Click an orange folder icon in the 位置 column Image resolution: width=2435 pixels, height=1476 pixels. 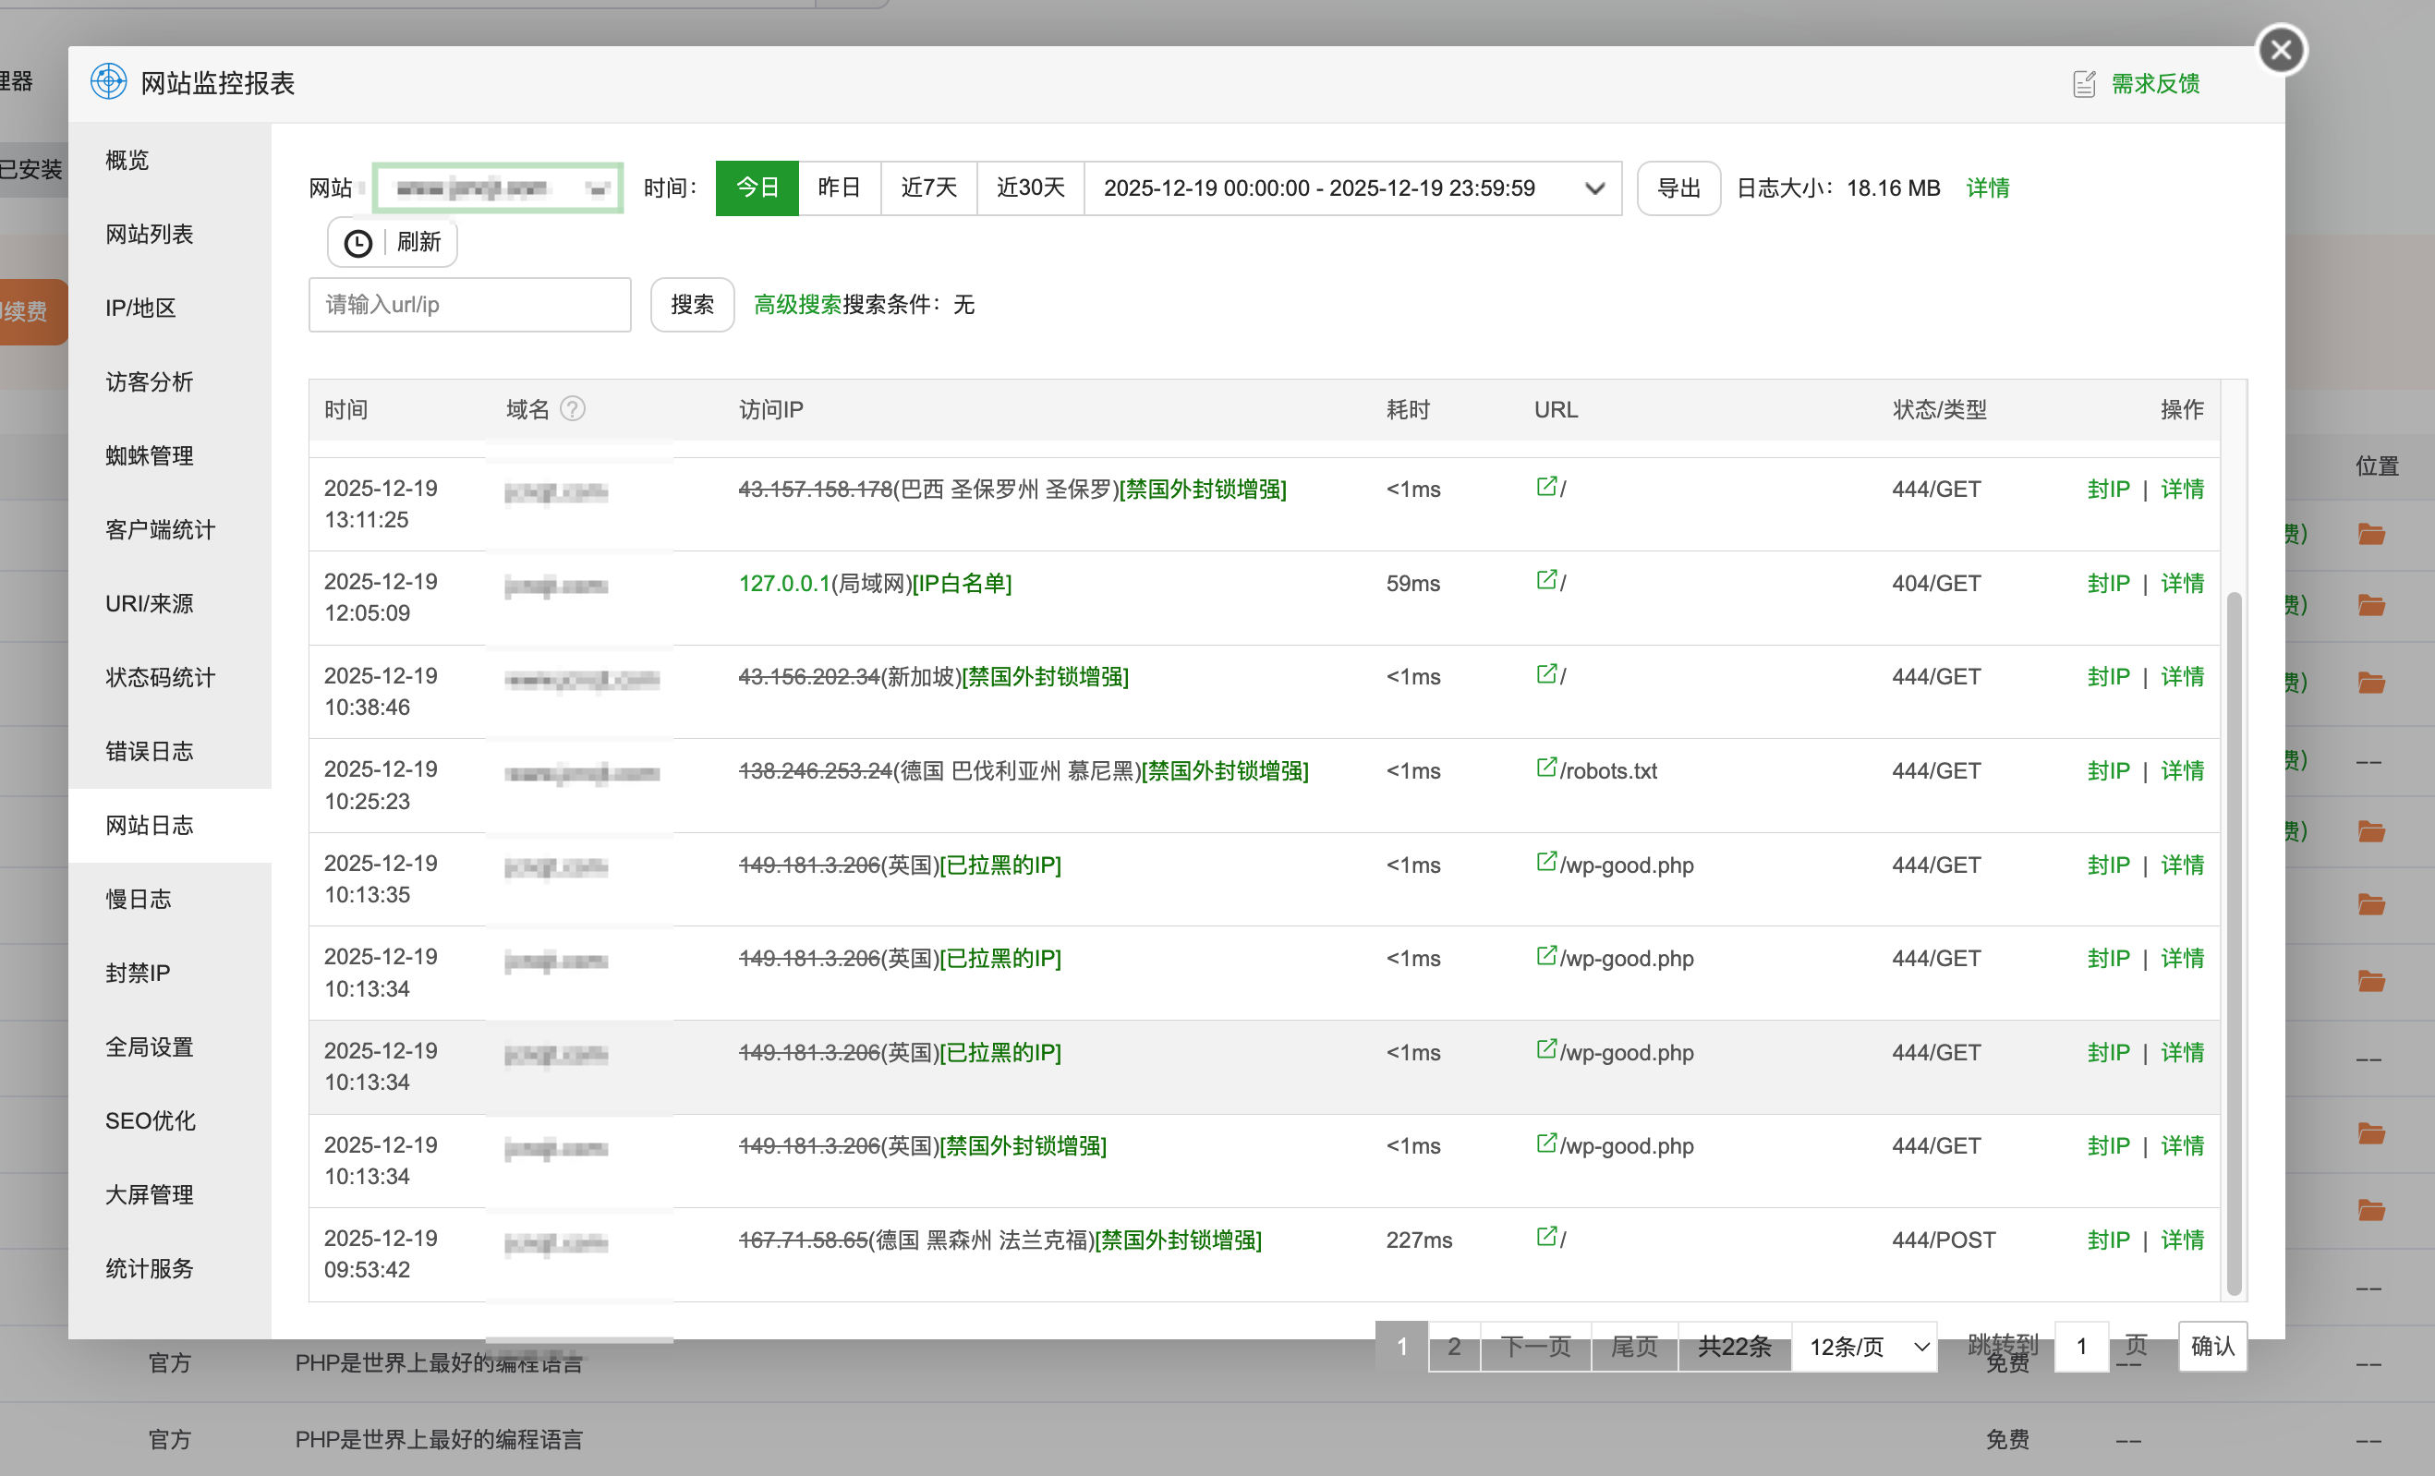2373,534
